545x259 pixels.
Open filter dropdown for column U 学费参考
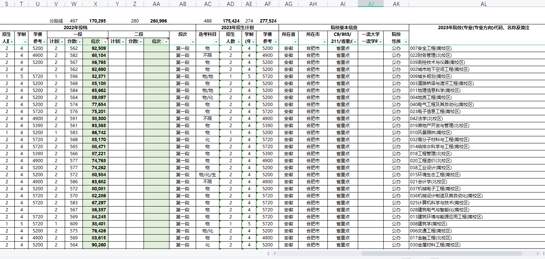tap(44, 42)
